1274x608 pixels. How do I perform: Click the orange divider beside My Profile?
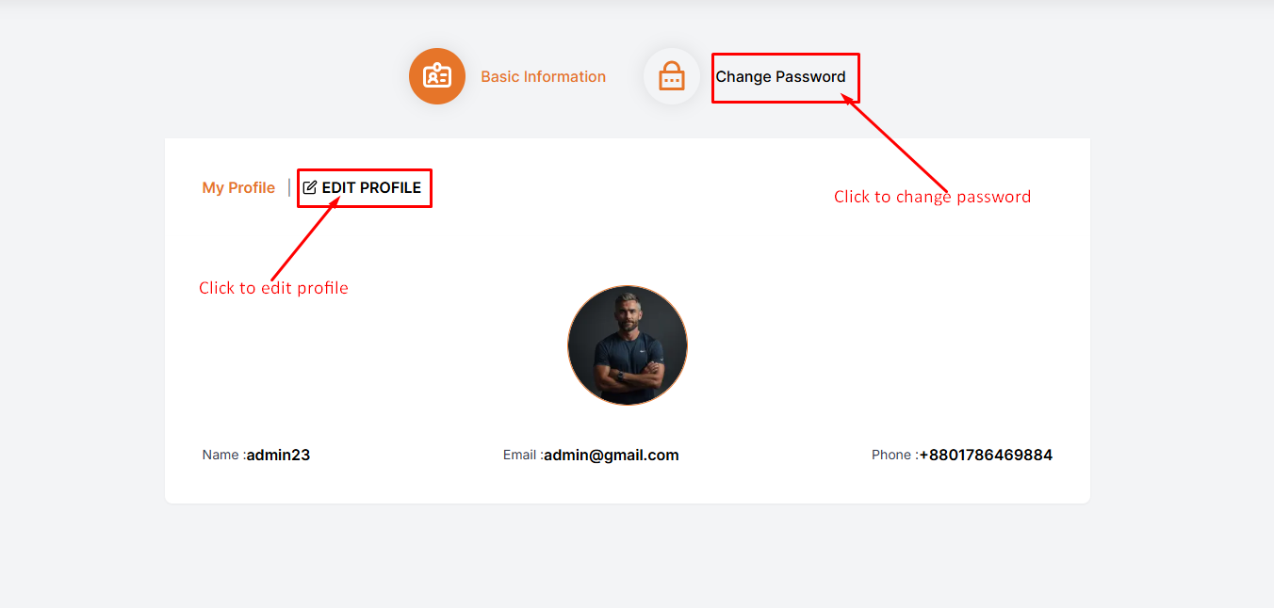click(289, 188)
